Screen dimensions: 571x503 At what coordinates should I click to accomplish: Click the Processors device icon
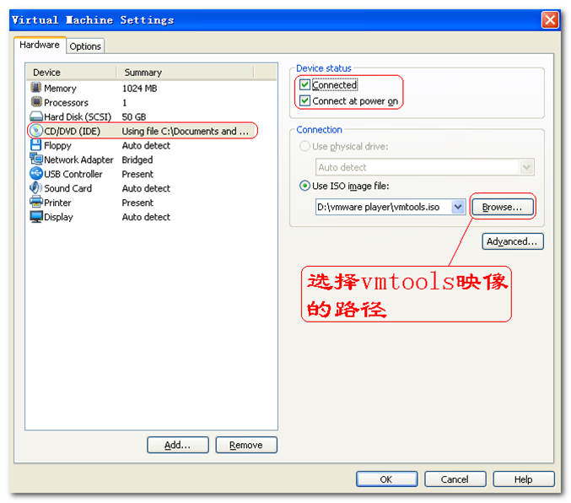35,101
